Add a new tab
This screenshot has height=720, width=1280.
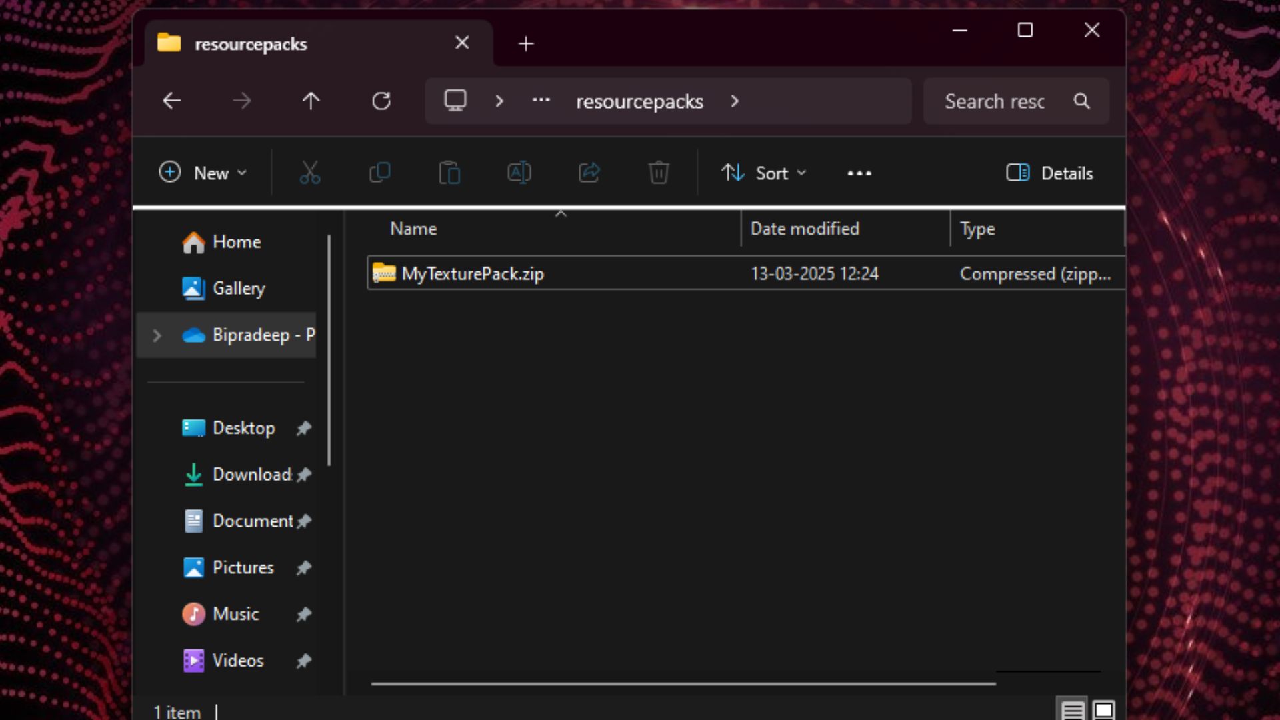[x=526, y=44]
